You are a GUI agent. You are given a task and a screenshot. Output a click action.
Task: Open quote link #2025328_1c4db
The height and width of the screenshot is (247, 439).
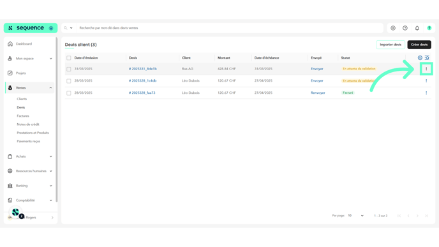tap(142, 80)
